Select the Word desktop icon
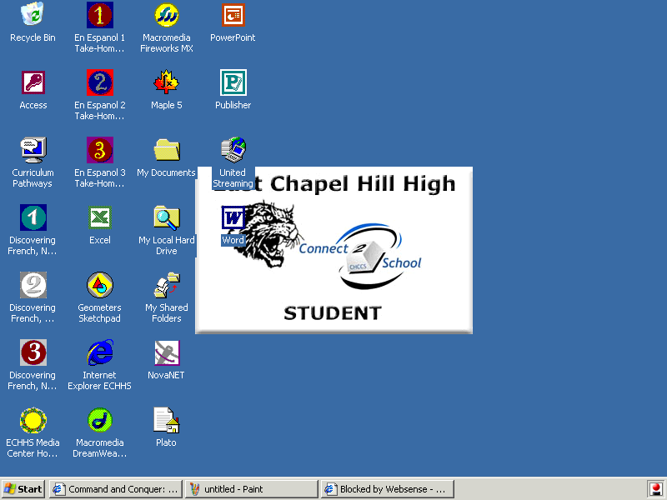 [x=233, y=219]
